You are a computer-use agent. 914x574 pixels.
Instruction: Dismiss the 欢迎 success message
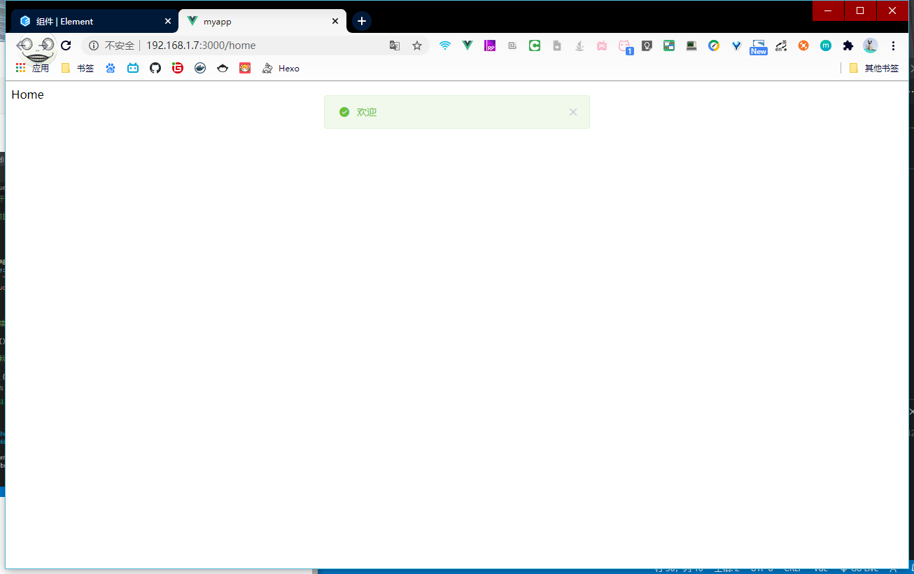[573, 112]
